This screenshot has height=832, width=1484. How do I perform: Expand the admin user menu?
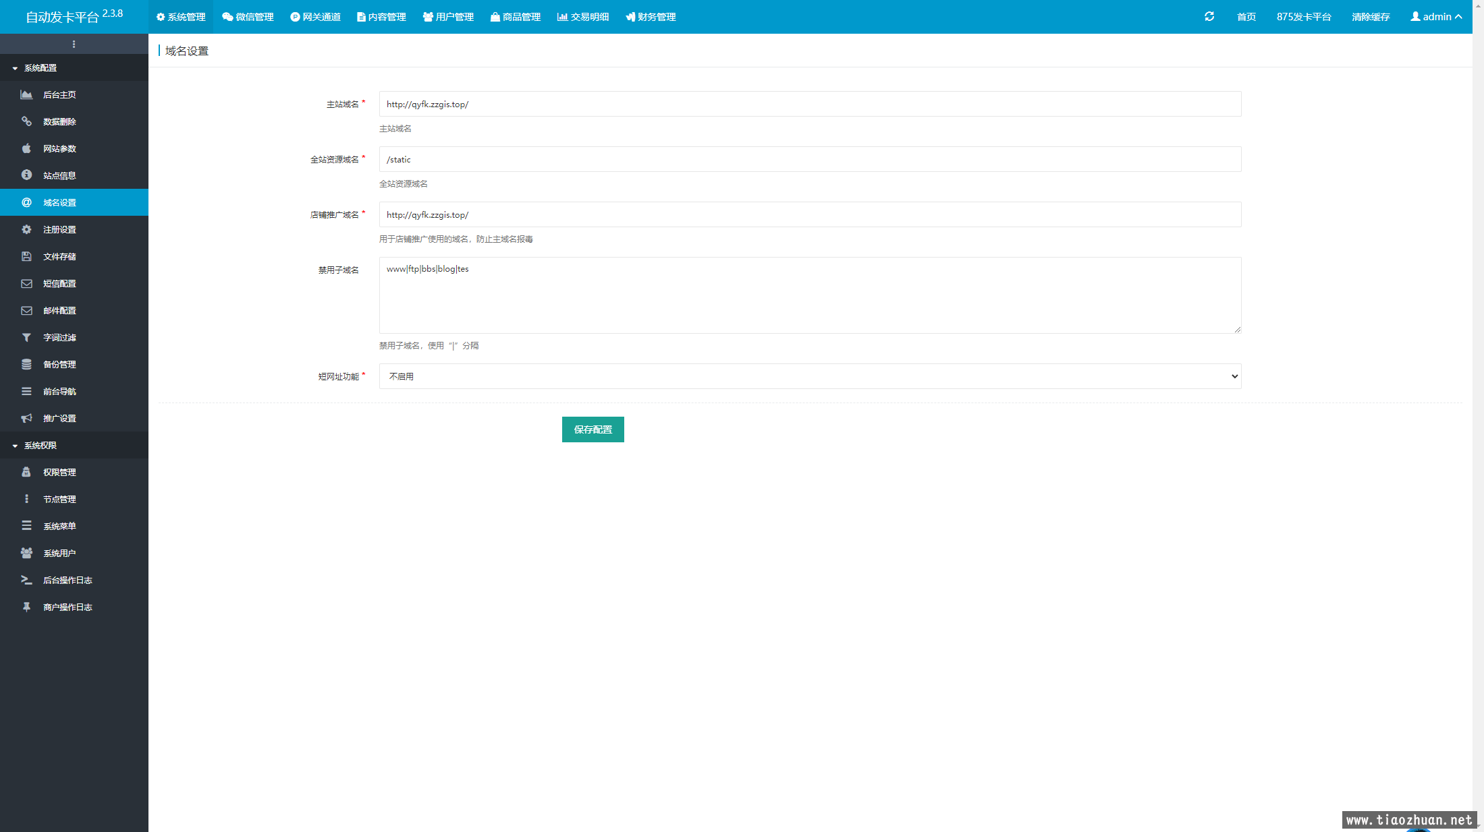tap(1436, 17)
